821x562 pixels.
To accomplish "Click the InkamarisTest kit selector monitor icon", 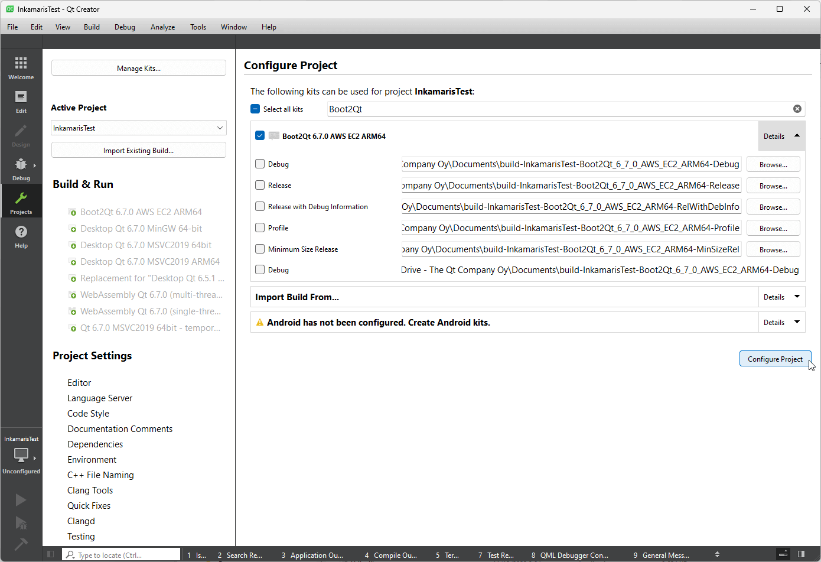I will tap(21, 455).
